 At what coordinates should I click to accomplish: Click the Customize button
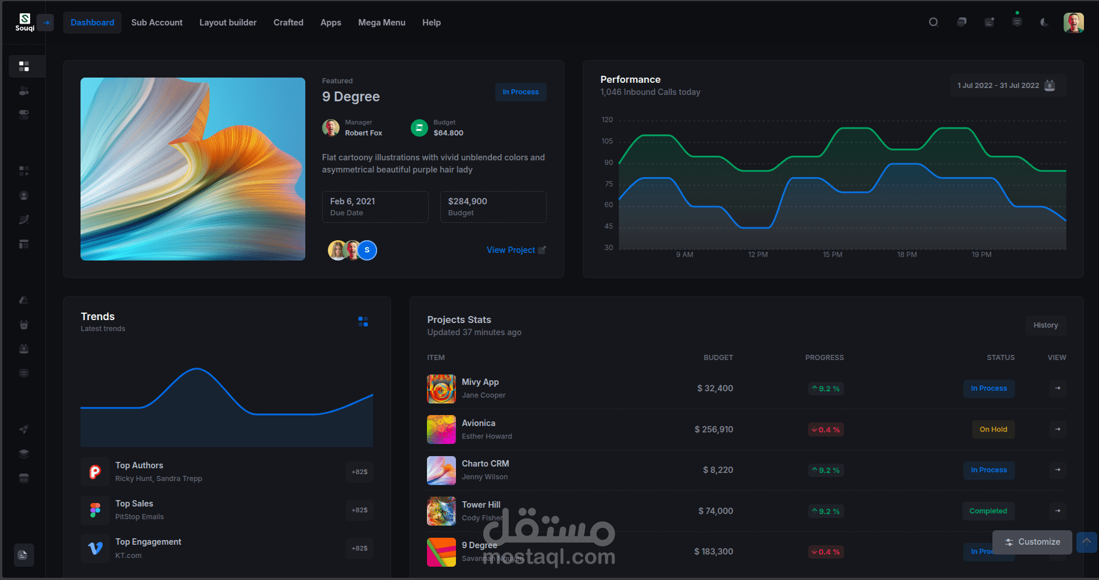tap(1032, 542)
